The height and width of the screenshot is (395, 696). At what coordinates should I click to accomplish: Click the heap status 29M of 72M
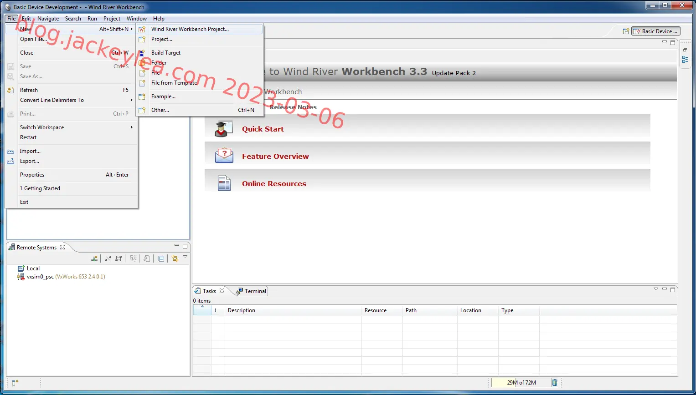pos(521,383)
